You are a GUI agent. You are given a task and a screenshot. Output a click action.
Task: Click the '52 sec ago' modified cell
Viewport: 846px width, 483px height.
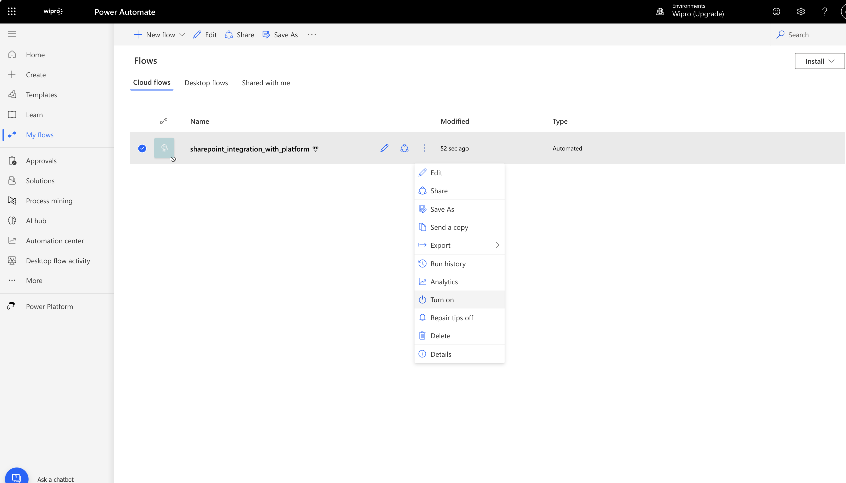(455, 148)
